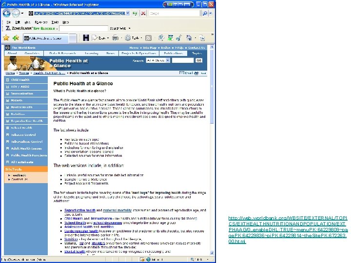351x263 pixels.
Task: Open the Edit menu
Action: (18, 22)
